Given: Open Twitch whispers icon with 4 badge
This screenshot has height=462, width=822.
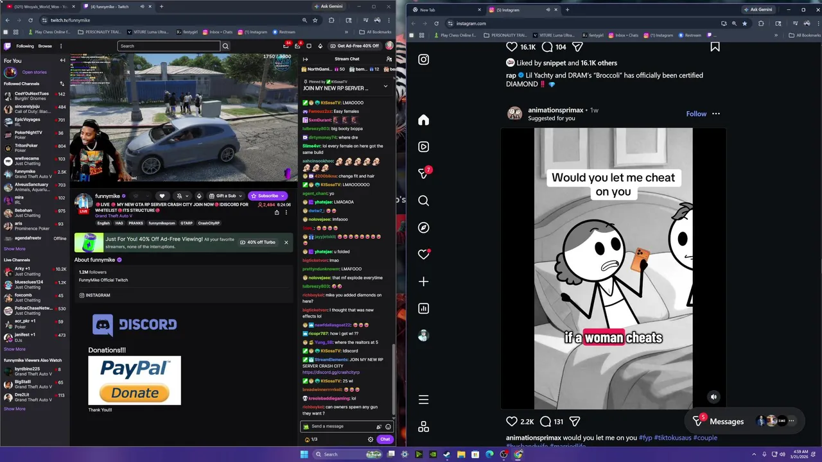Looking at the screenshot, I should tap(297, 46).
